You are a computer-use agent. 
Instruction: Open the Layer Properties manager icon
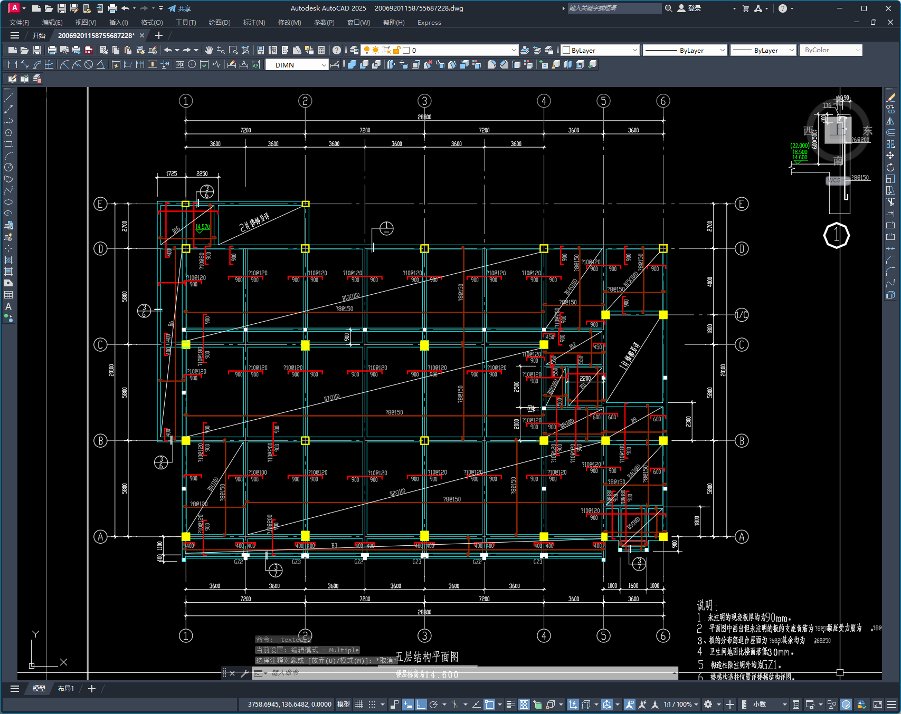(354, 50)
